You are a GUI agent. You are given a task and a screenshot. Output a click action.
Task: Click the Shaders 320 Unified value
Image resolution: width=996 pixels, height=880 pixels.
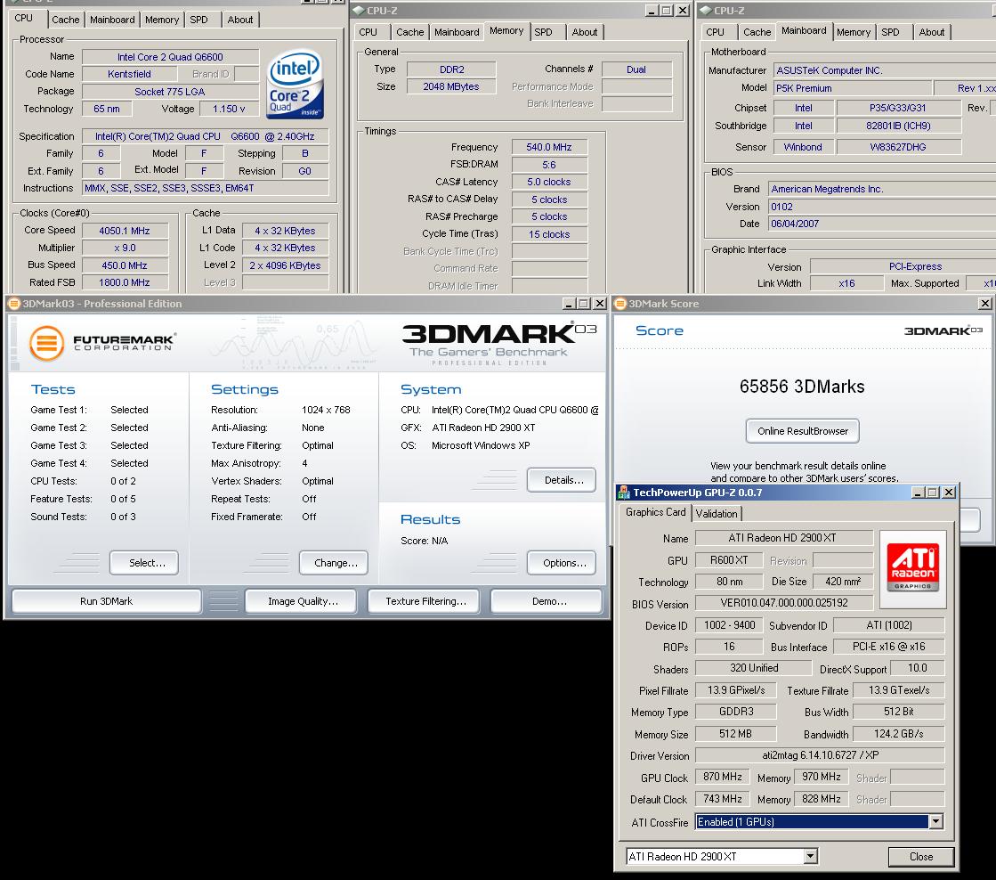pos(753,668)
